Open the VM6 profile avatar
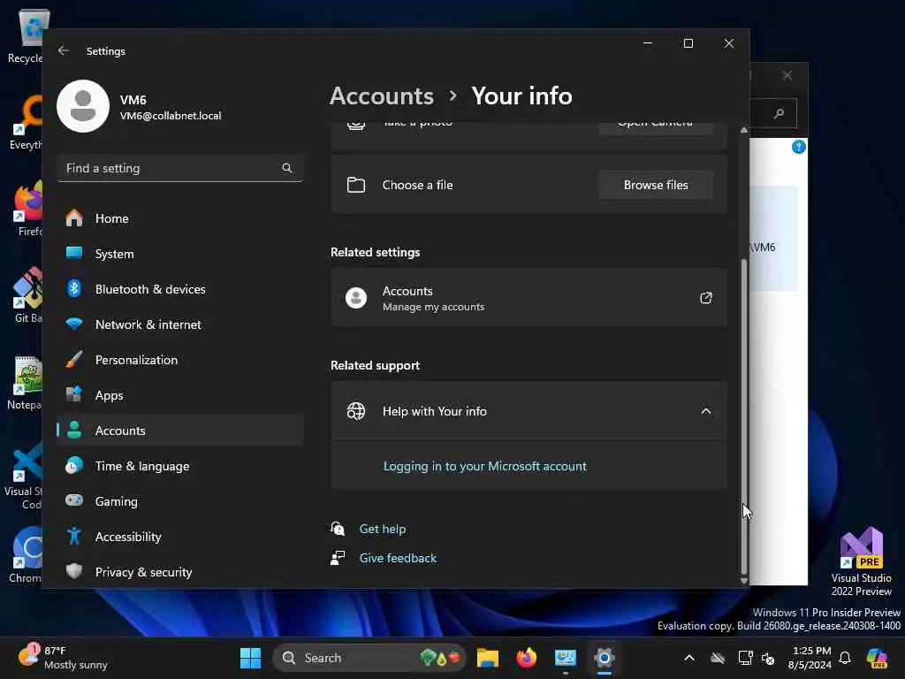This screenshot has height=679, width=905. point(83,106)
